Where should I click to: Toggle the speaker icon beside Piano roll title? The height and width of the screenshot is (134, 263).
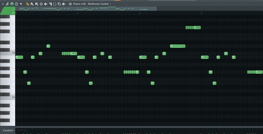click(x=70, y=4)
